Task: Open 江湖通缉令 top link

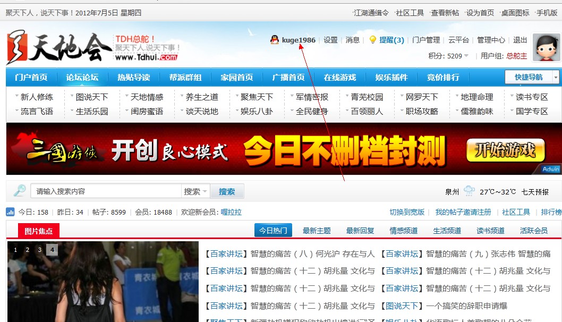Action: point(371,13)
